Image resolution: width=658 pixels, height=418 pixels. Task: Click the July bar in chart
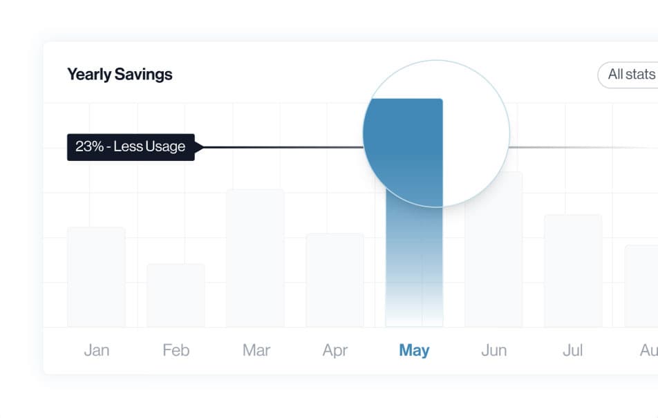tap(573, 271)
